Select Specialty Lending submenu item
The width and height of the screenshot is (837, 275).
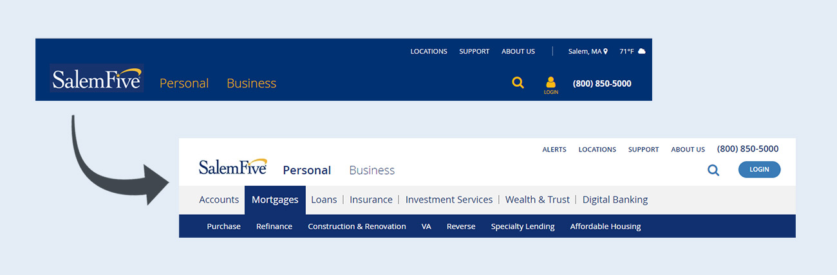tap(523, 226)
